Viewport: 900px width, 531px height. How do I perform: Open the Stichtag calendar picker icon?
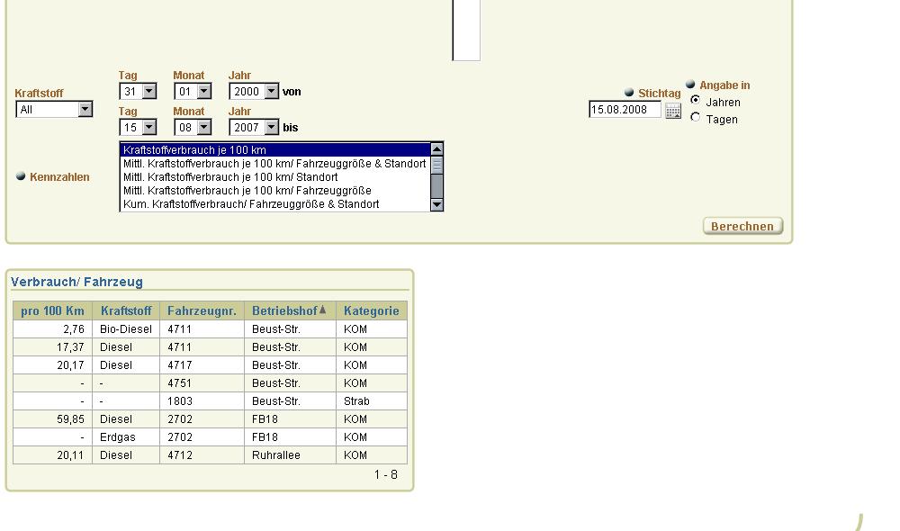[x=672, y=110]
